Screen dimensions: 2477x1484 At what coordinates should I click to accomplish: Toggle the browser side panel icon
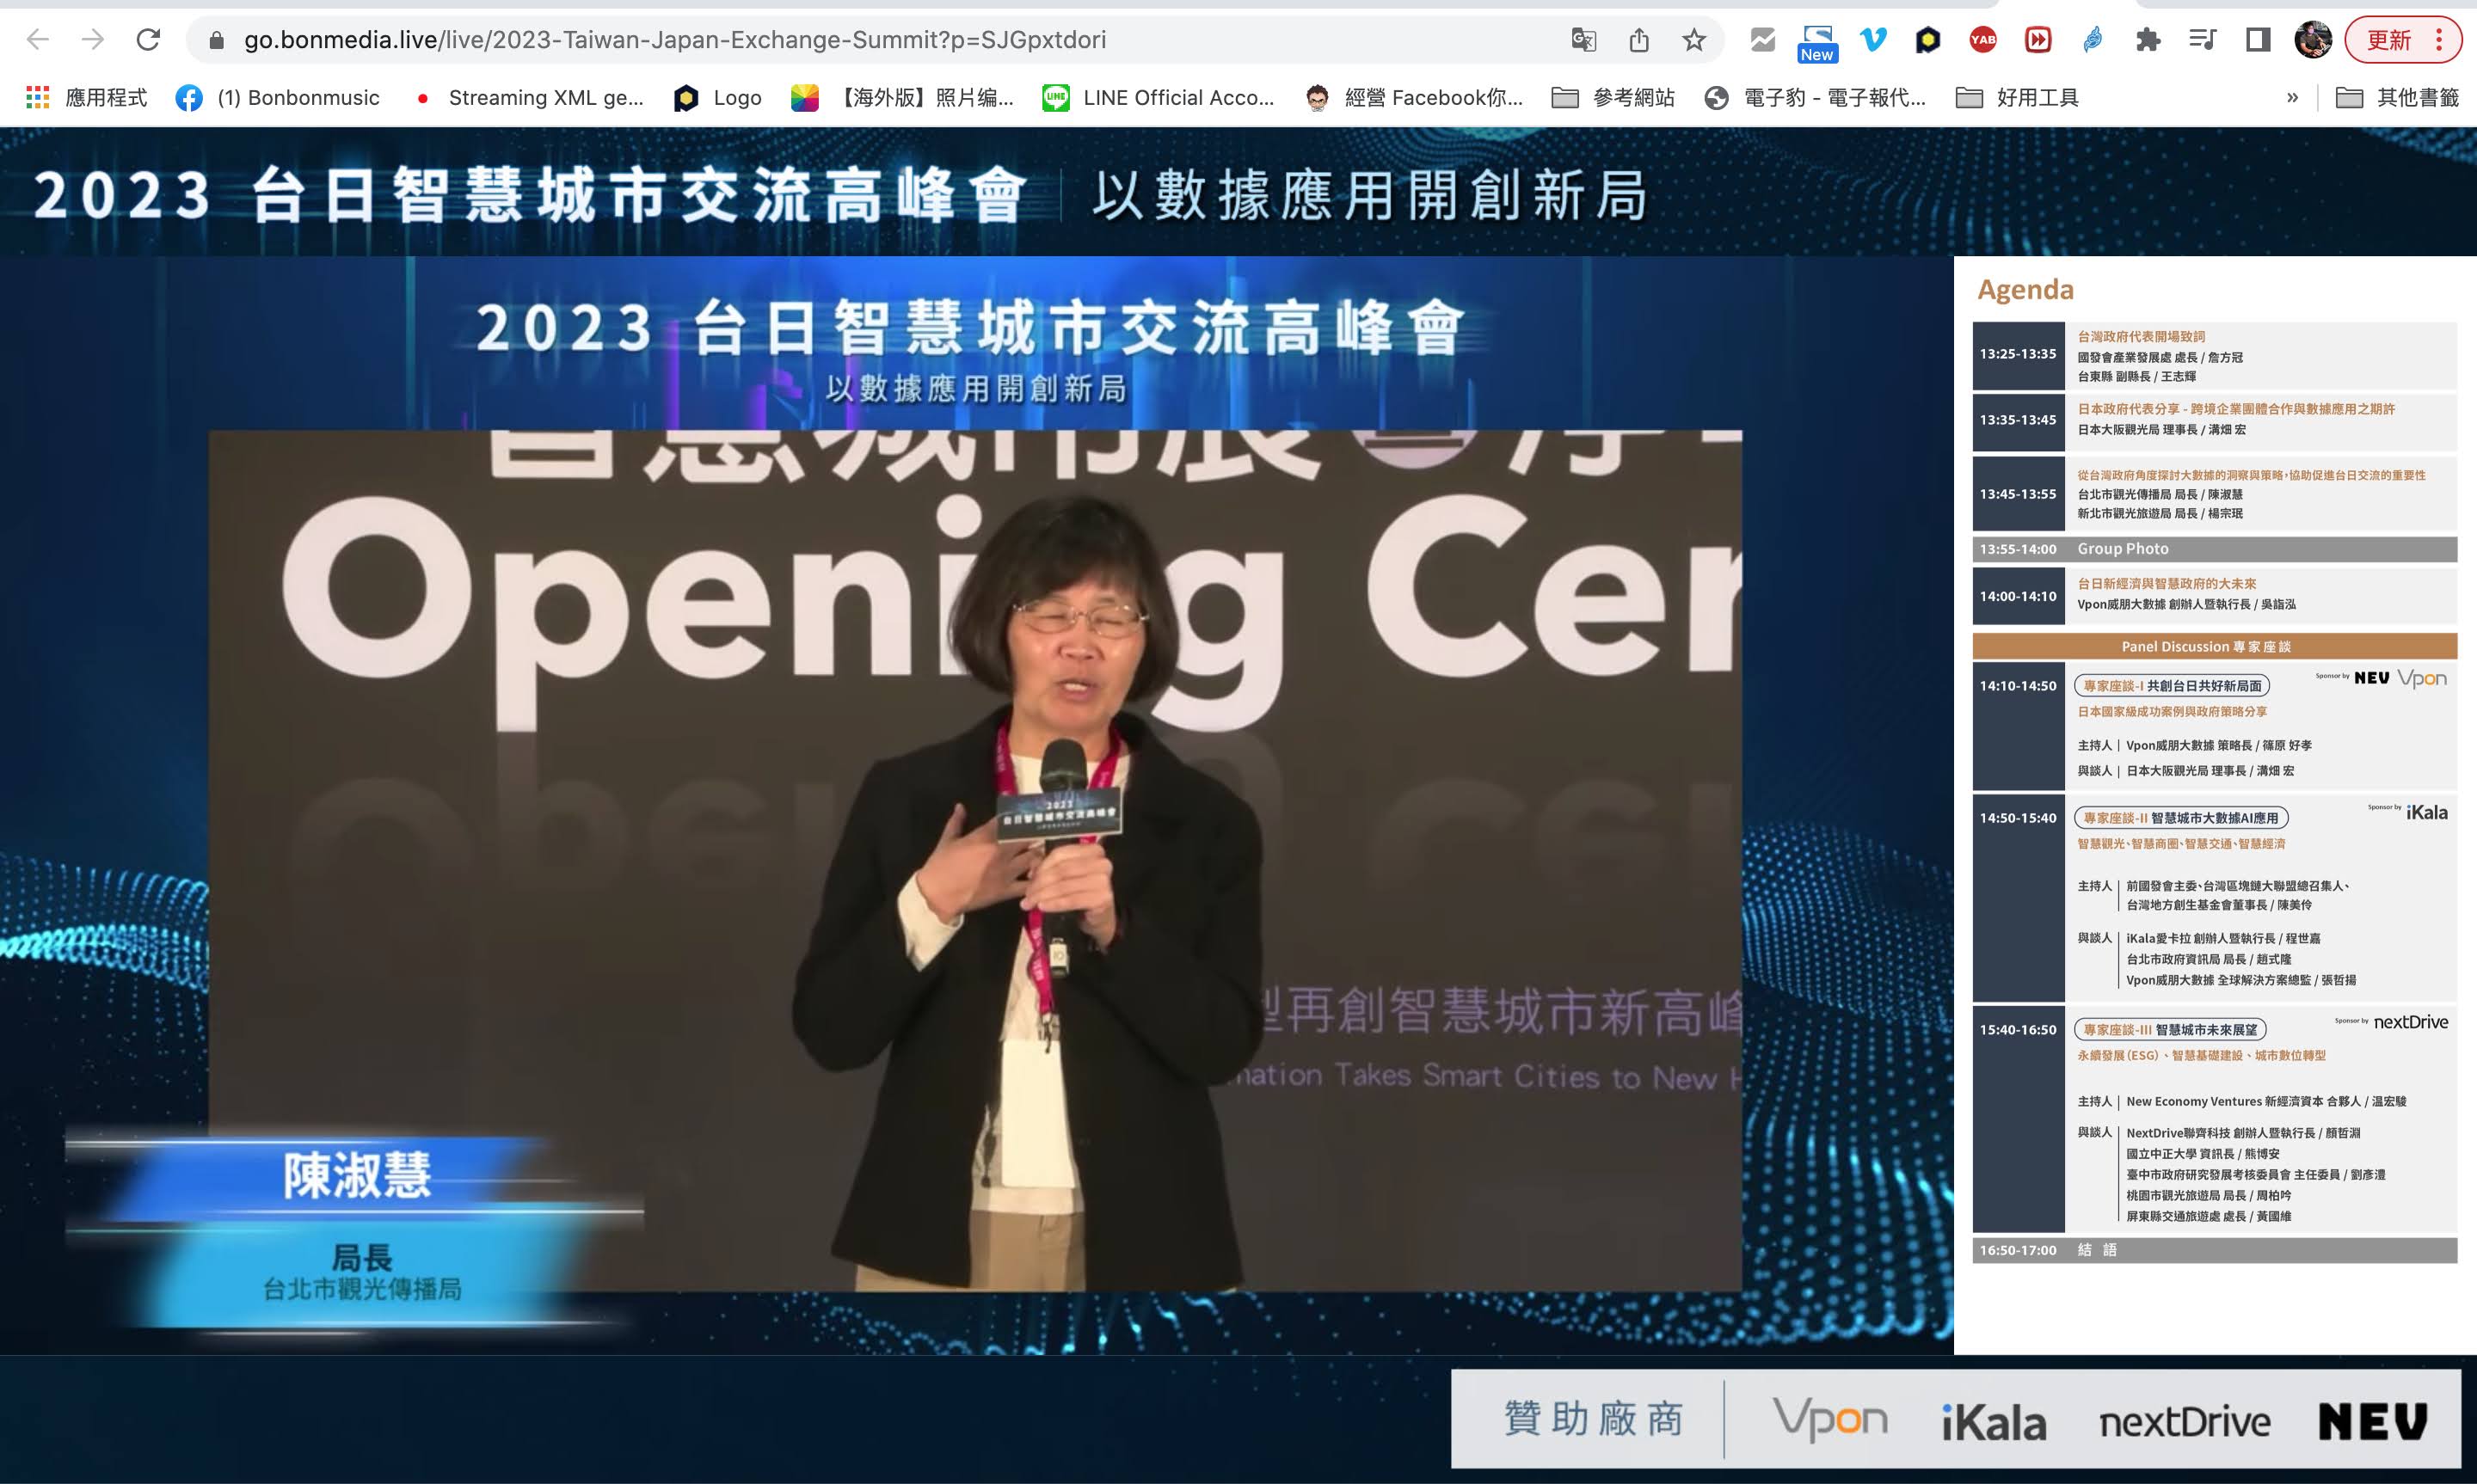pos(2258,40)
